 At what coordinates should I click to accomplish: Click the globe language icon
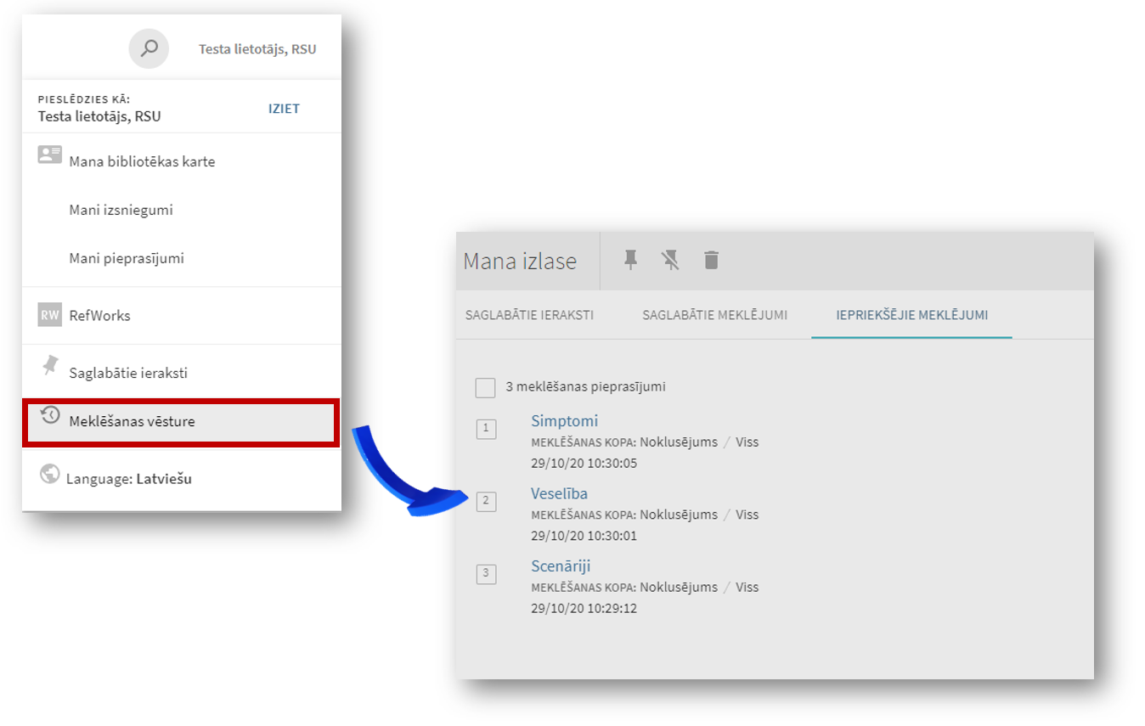50,474
